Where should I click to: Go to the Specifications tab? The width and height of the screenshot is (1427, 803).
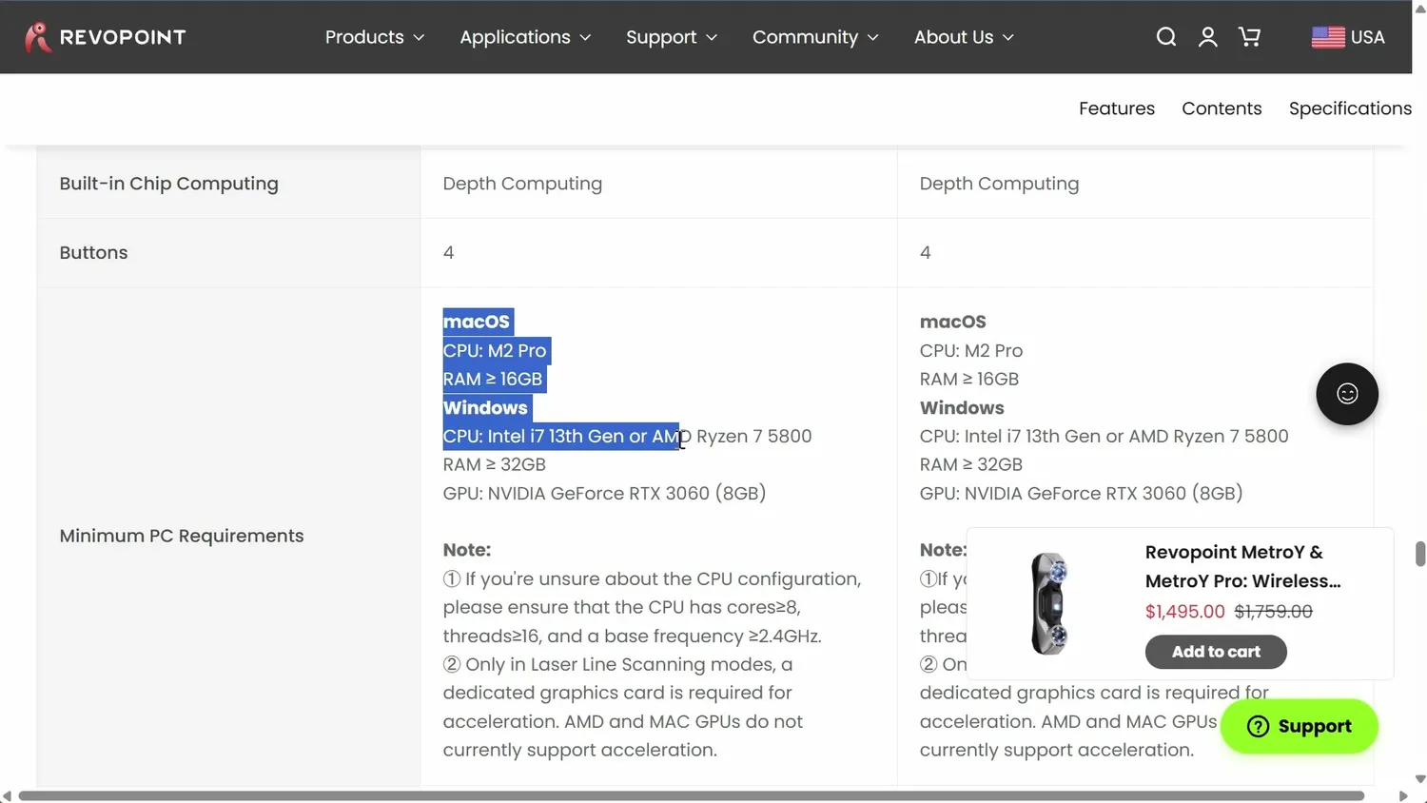click(x=1350, y=108)
